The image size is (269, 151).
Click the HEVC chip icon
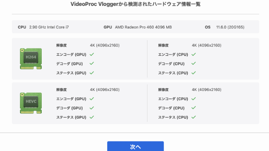click(x=31, y=103)
